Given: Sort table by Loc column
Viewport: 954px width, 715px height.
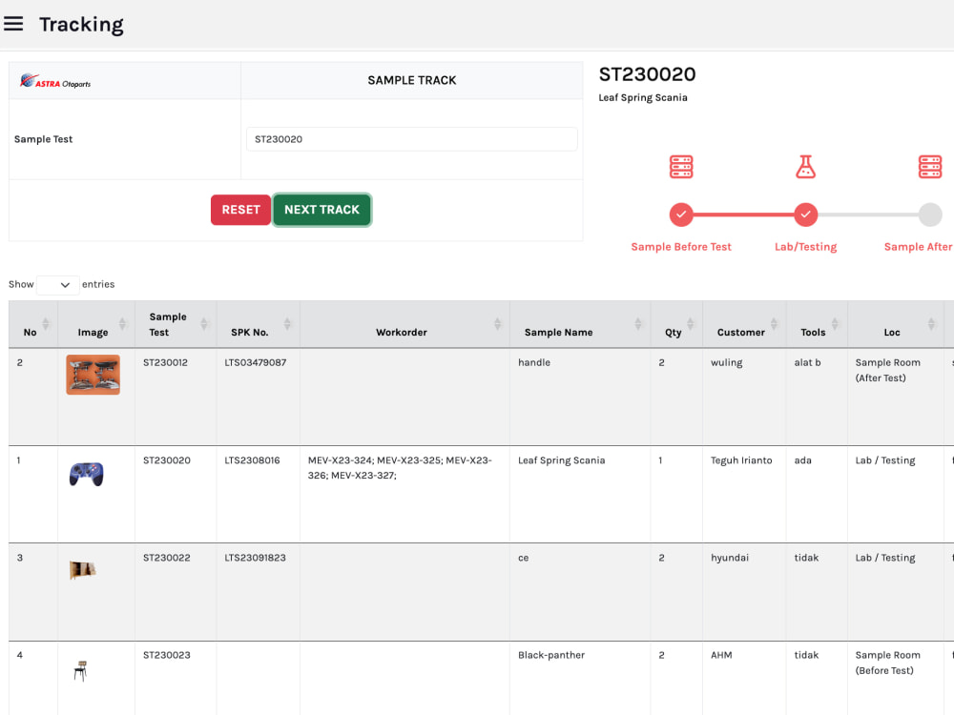Looking at the screenshot, I should coord(931,324).
